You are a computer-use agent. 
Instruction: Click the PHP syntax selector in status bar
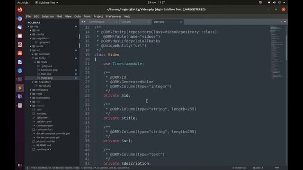coord(276,168)
